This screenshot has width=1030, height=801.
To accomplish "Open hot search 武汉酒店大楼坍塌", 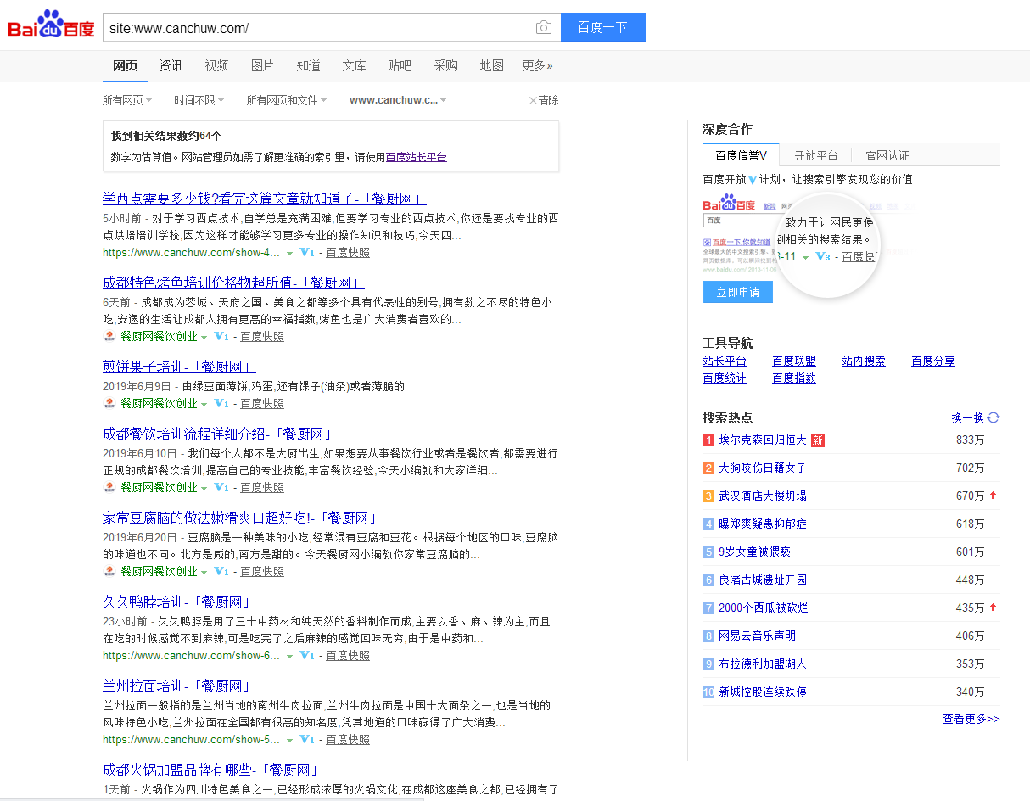I will click(x=763, y=496).
